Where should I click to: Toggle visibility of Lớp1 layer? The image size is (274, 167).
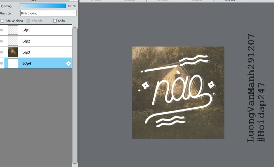pyautogui.click(x=1, y=30)
